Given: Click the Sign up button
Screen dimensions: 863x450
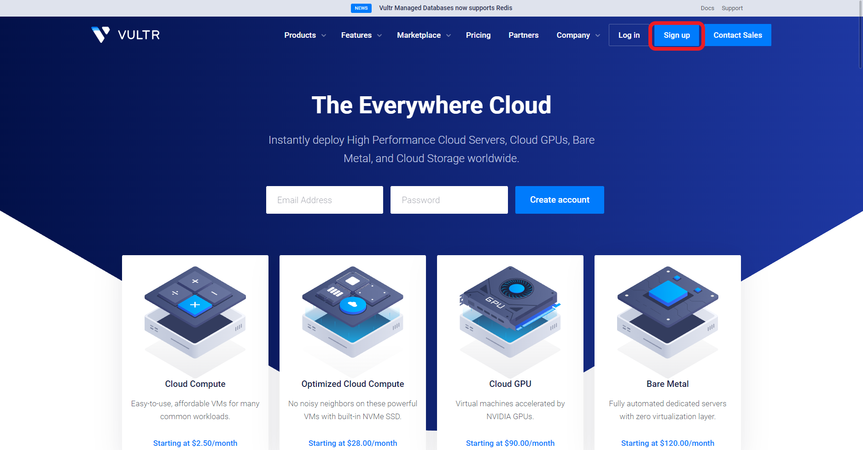Looking at the screenshot, I should 676,35.
